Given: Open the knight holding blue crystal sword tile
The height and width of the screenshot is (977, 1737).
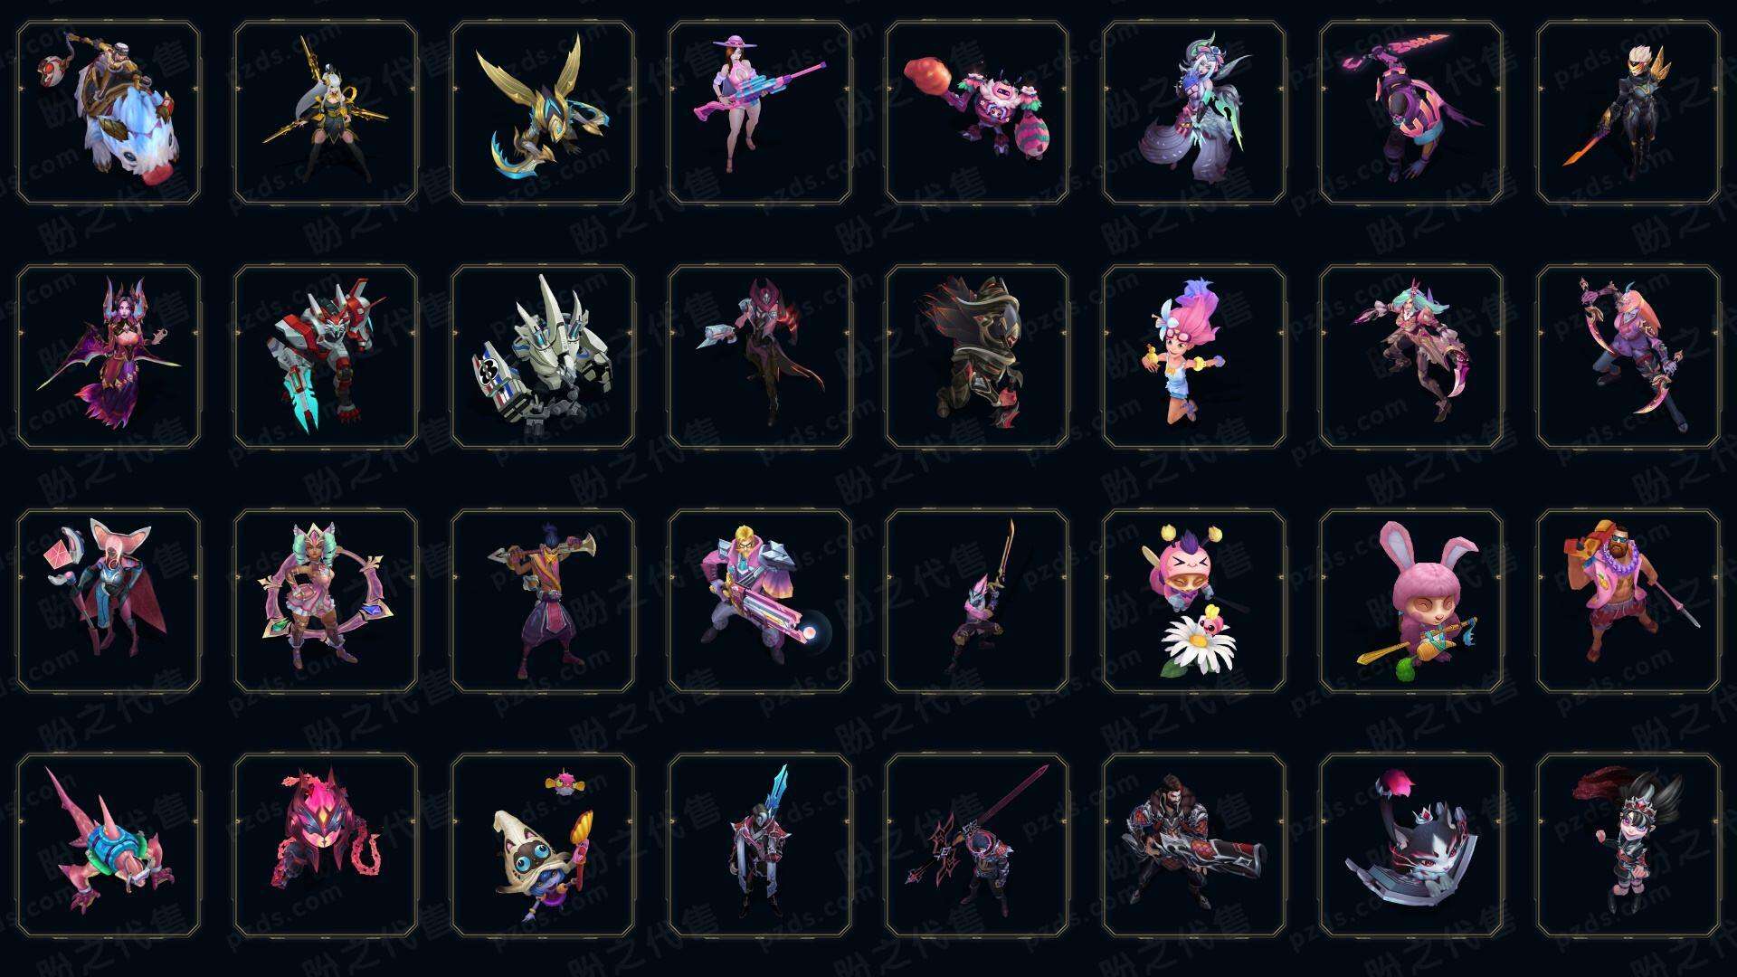Looking at the screenshot, I should click(x=760, y=845).
